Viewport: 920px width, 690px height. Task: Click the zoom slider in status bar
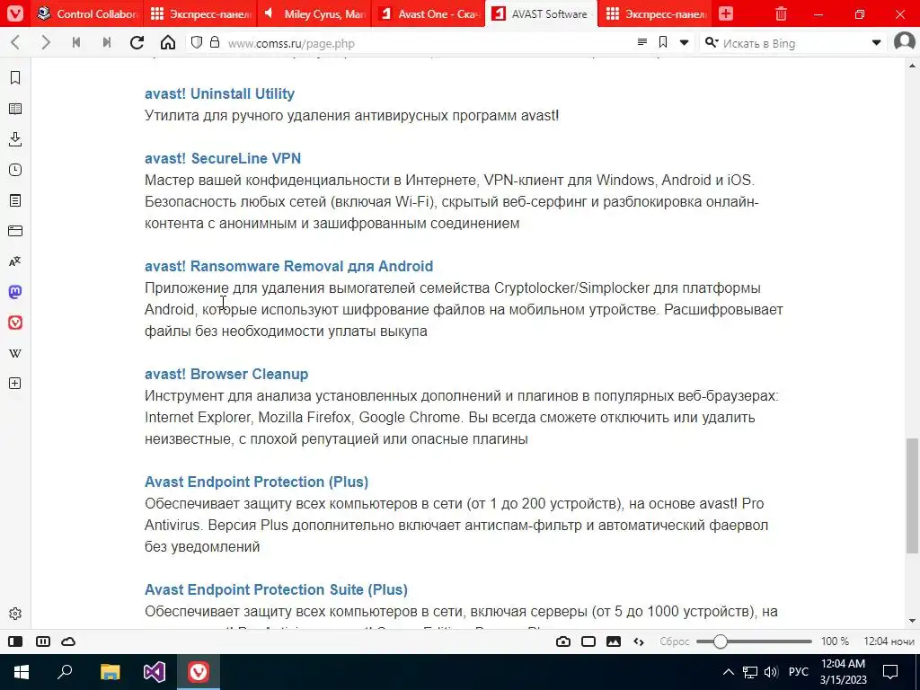(x=754, y=641)
